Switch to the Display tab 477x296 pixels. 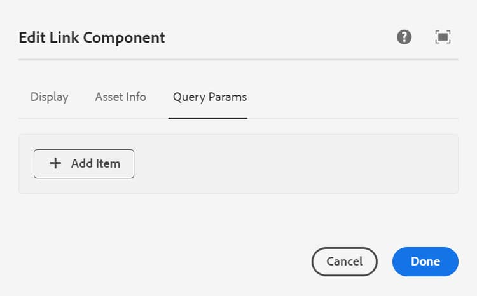pos(50,97)
